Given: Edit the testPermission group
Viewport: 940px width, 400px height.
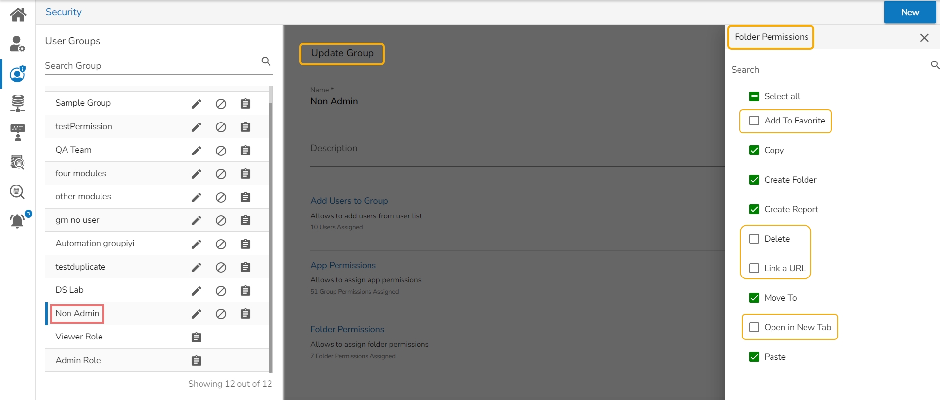Looking at the screenshot, I should click(x=196, y=127).
